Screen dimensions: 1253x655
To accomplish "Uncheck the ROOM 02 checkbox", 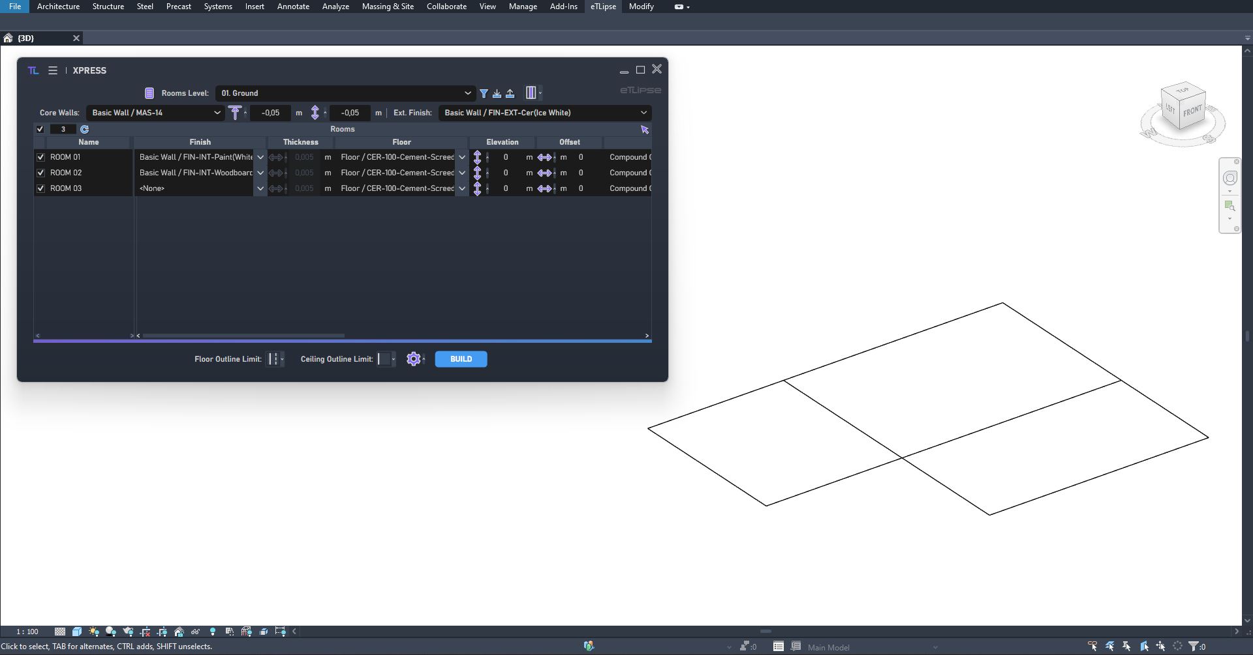I will 40,173.
